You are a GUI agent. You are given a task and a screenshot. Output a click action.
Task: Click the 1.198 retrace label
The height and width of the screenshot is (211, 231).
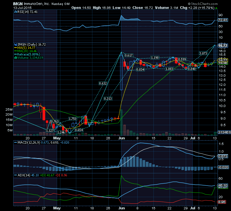[x=155, y=58]
